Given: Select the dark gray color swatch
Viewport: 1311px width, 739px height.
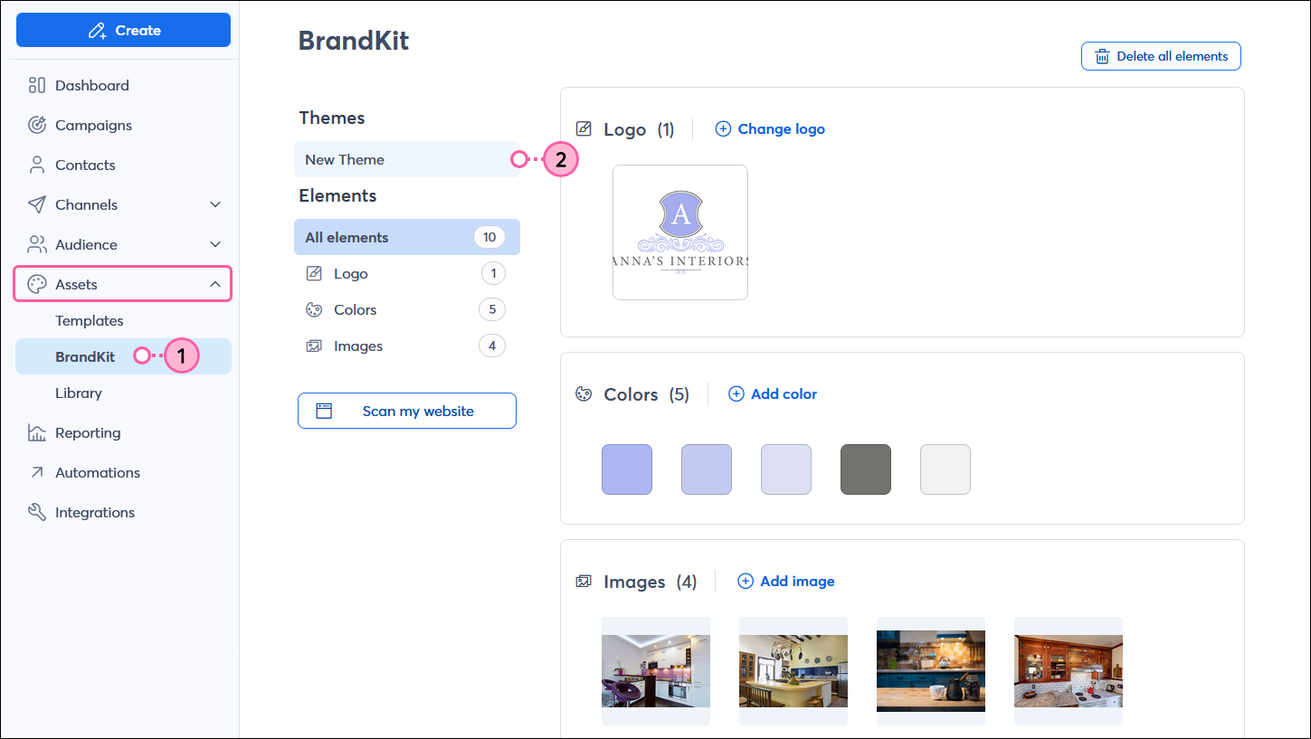Looking at the screenshot, I should click(865, 469).
